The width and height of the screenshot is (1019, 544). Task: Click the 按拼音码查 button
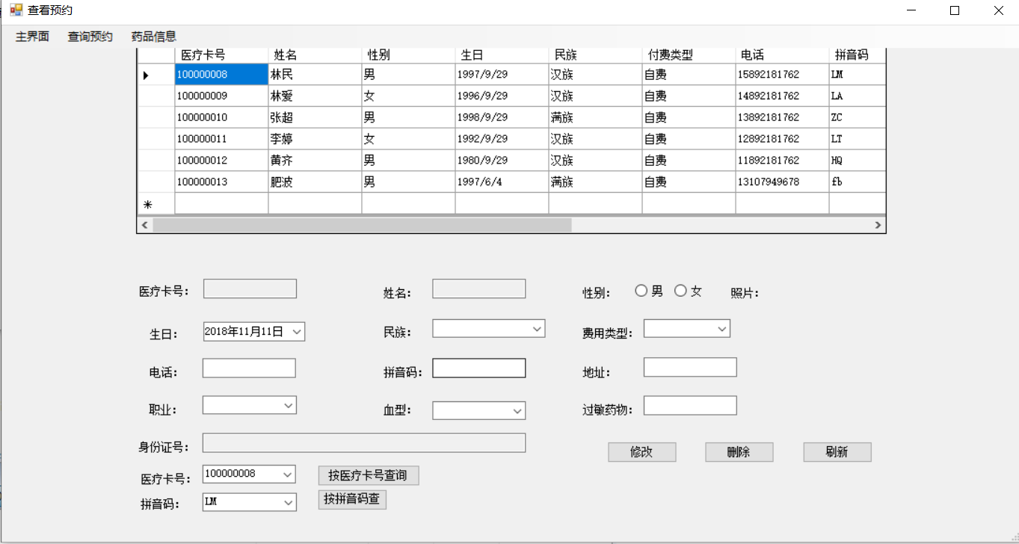click(x=352, y=499)
